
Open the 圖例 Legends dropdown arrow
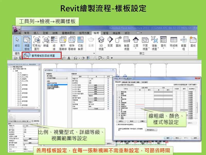click(163, 48)
